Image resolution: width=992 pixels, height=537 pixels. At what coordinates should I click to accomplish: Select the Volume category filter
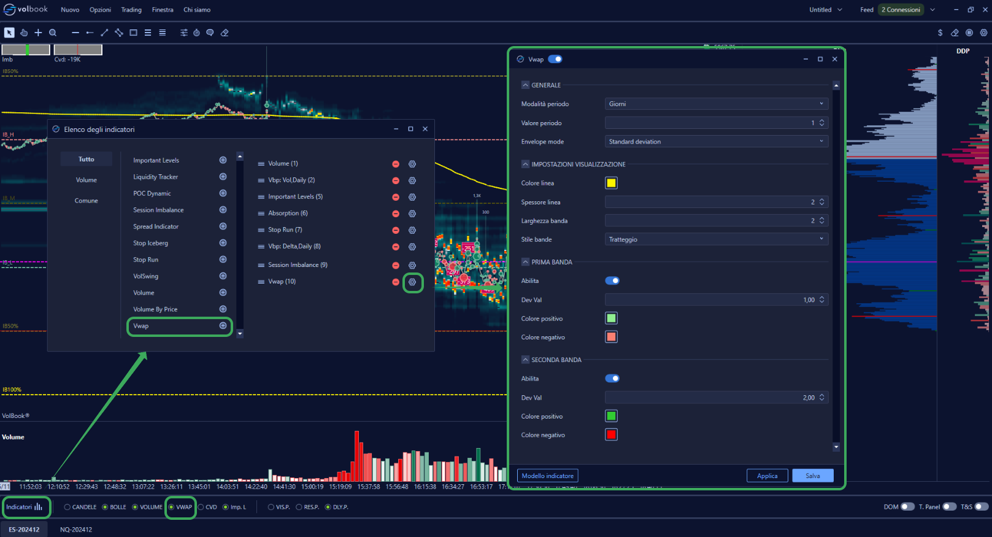[x=87, y=180]
